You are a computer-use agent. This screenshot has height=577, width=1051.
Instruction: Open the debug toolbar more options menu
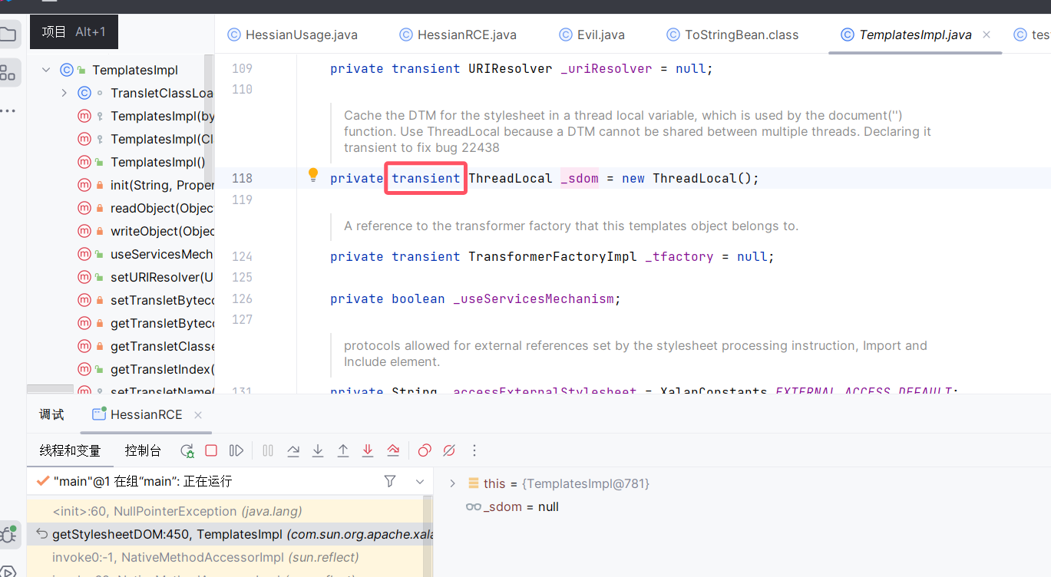(x=474, y=450)
